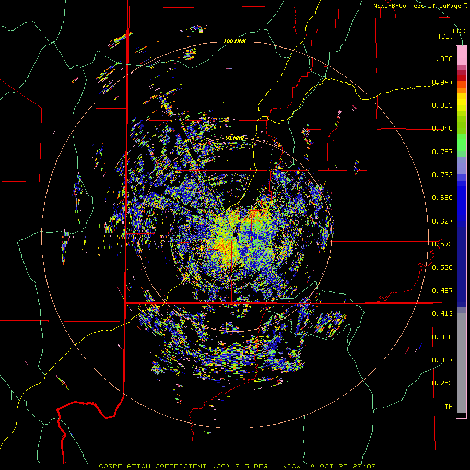Select the 0.467 scale value

point(442,291)
